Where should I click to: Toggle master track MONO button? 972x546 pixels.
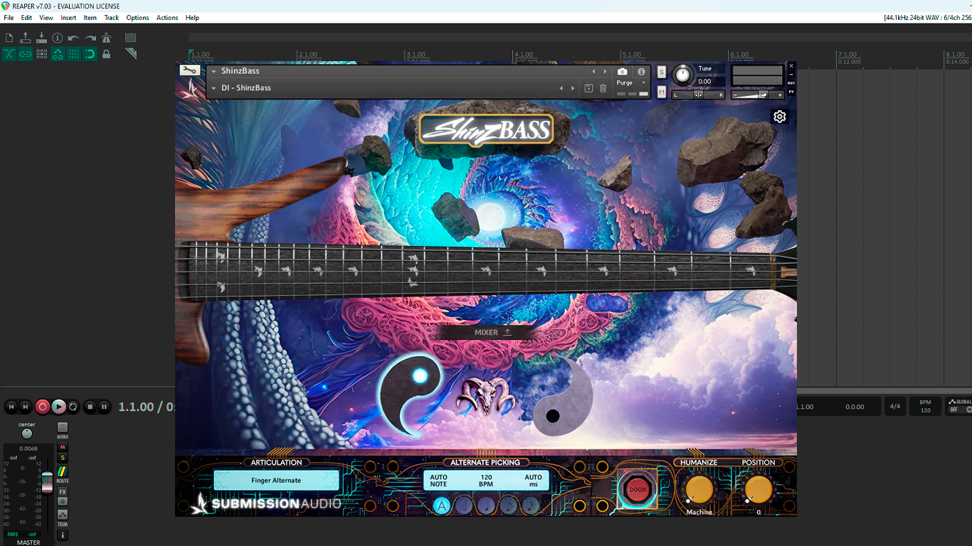(x=63, y=429)
